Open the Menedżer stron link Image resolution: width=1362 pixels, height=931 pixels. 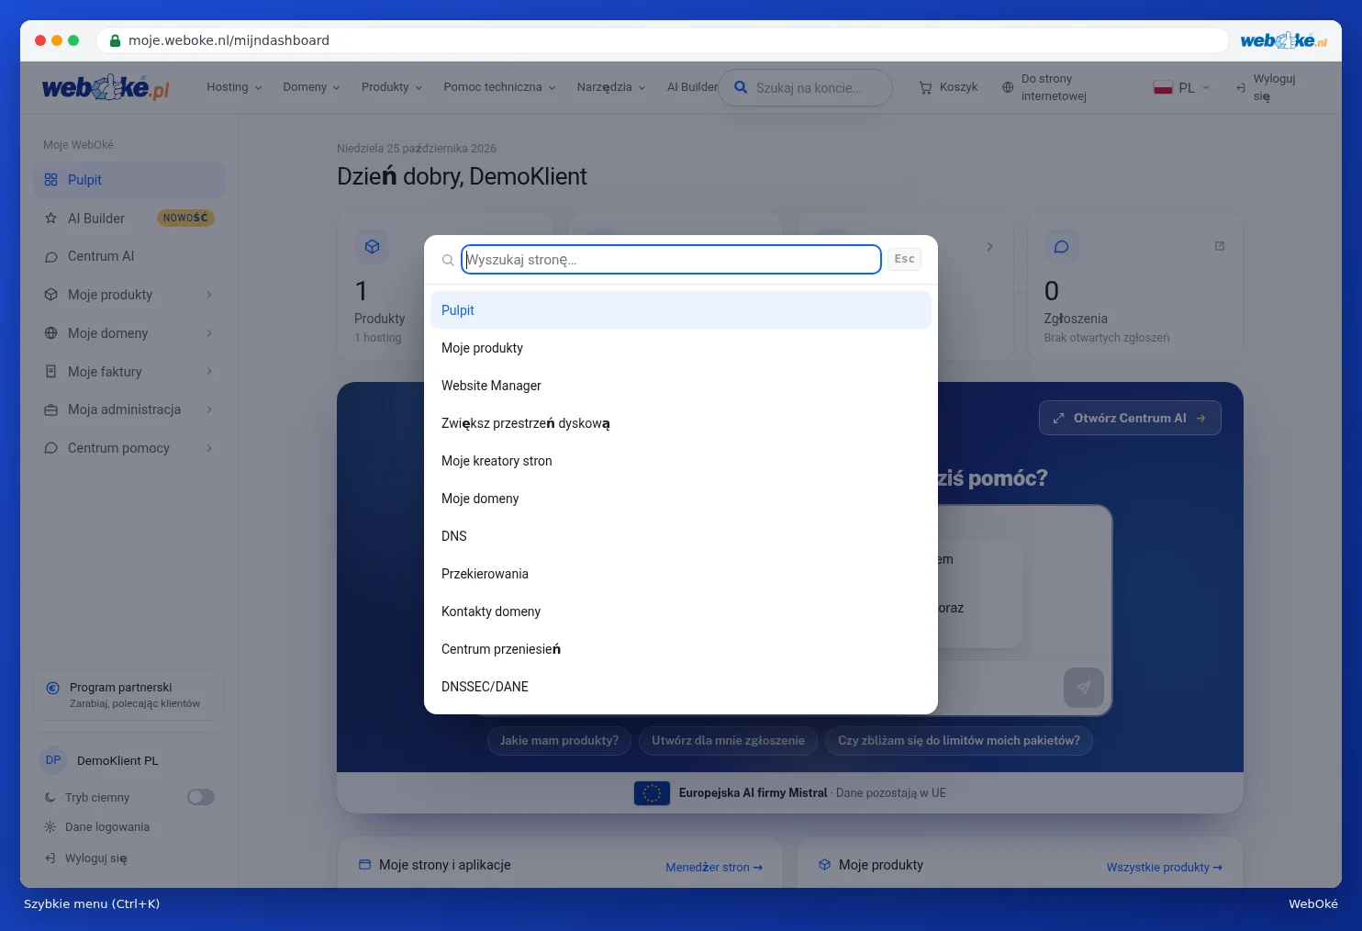click(x=714, y=868)
